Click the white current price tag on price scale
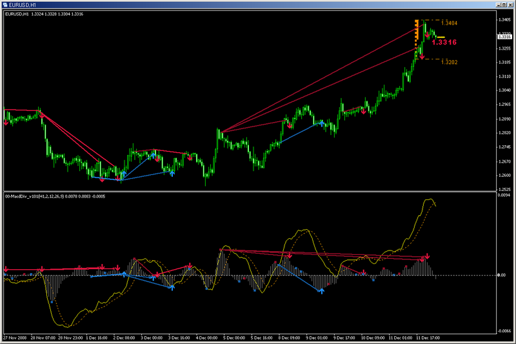The height and width of the screenshot is (344, 516). [504, 37]
